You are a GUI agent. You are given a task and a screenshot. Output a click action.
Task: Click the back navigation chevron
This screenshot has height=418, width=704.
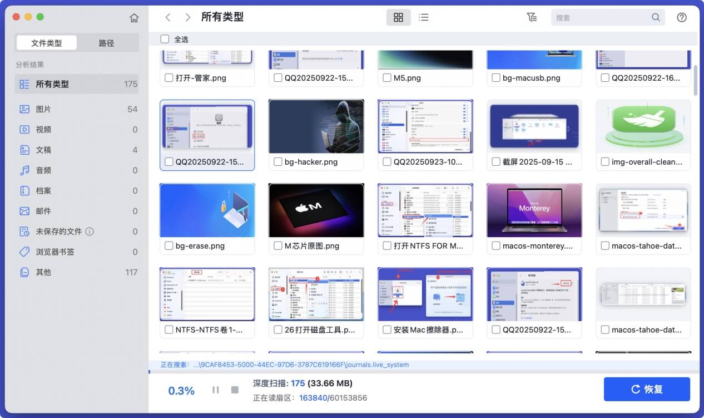click(x=168, y=17)
